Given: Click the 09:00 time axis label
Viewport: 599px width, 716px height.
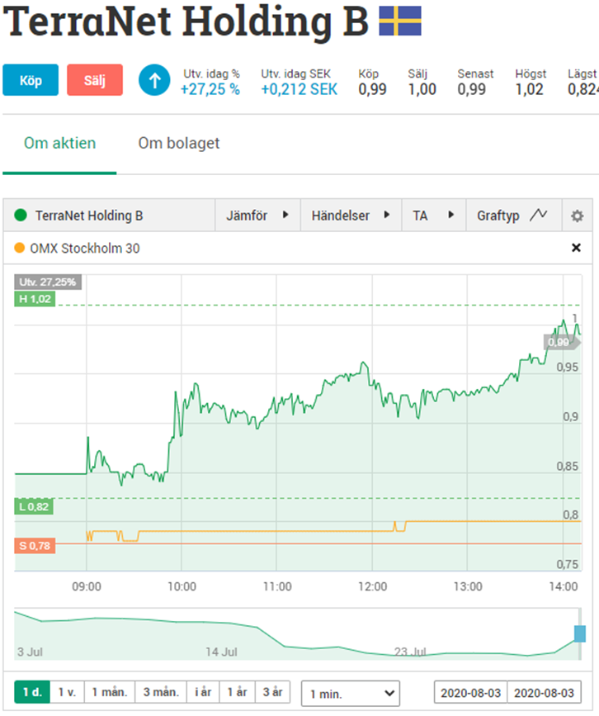Looking at the screenshot, I should (87, 586).
